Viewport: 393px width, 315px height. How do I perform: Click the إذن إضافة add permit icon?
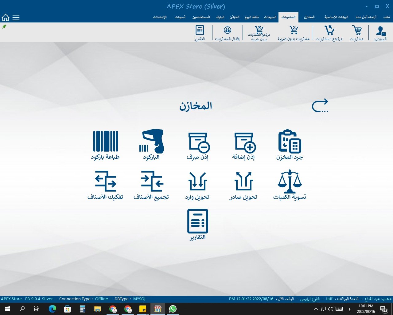point(243,143)
